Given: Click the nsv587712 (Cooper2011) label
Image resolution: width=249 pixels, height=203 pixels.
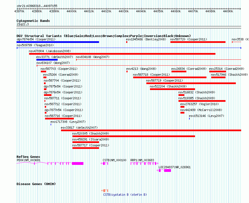Looking at the screenshot, I should tap(63, 104).
